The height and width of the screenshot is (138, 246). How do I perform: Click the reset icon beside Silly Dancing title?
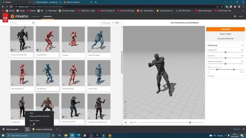tap(242, 45)
